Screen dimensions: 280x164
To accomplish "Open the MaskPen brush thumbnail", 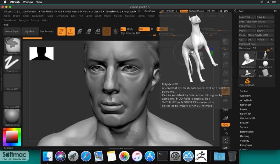I will [x=12, y=46].
